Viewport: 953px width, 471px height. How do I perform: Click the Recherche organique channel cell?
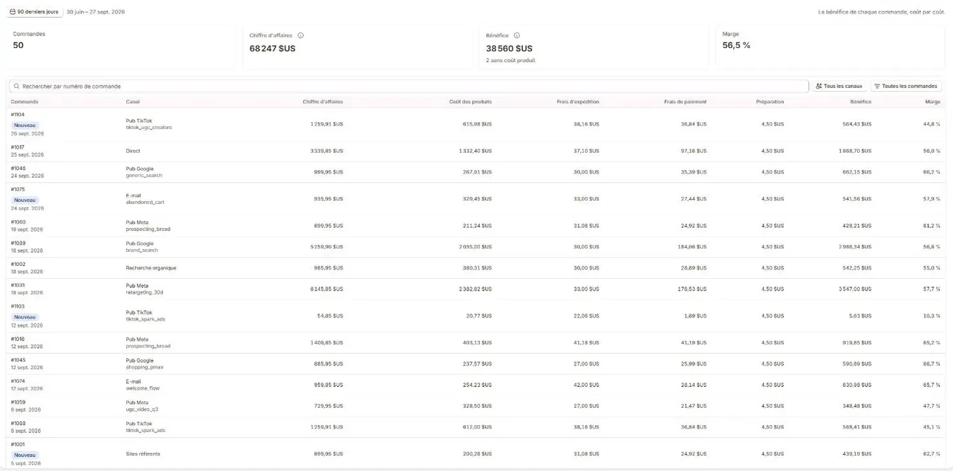click(x=151, y=268)
